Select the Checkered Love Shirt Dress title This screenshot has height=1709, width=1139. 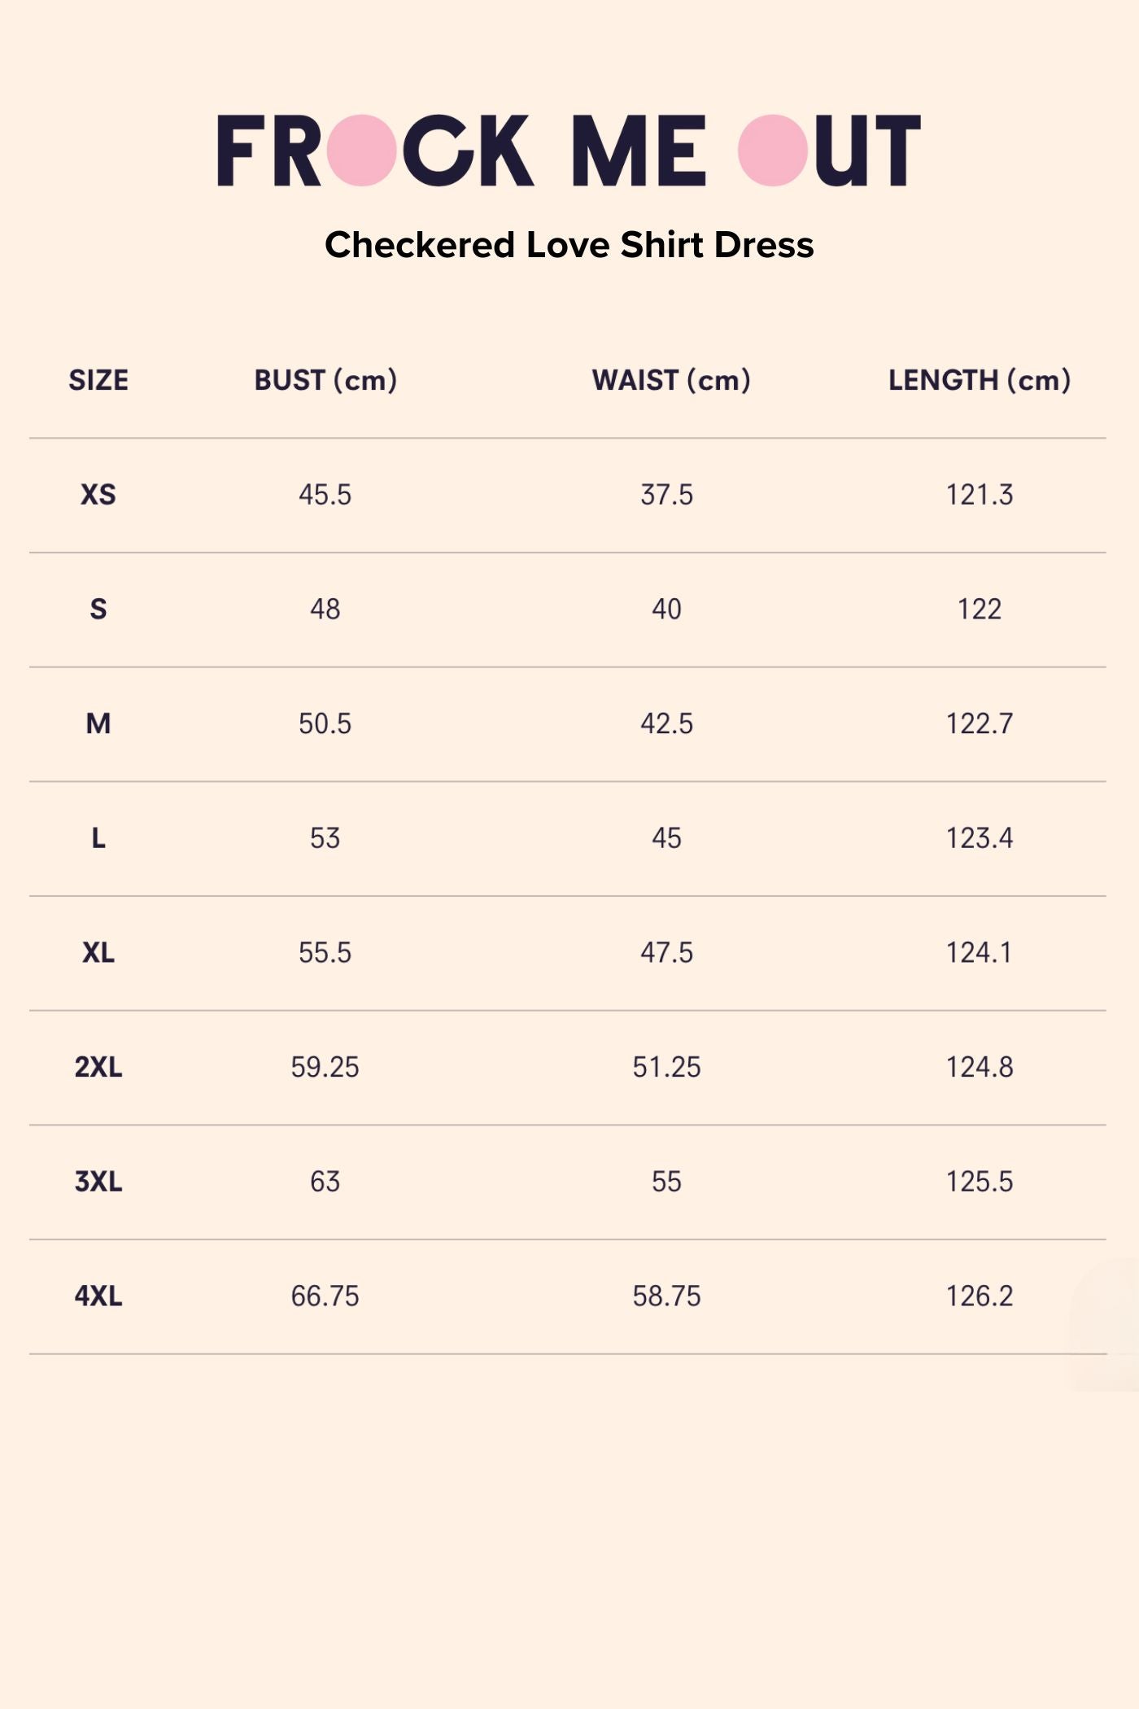[569, 245]
